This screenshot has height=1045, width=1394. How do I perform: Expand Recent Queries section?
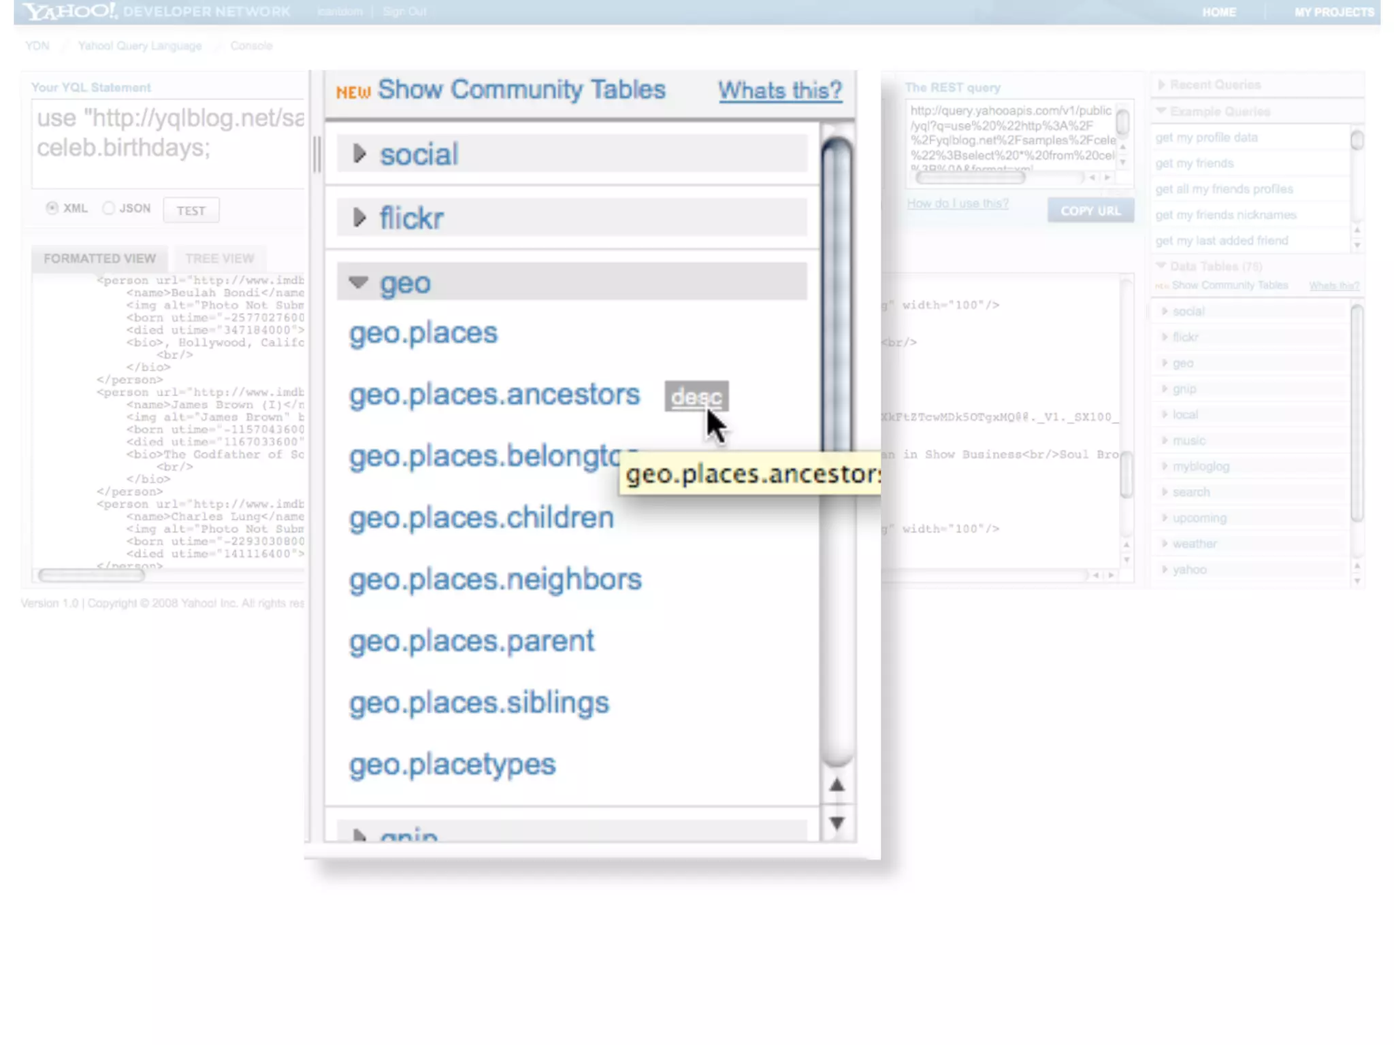click(x=1215, y=84)
